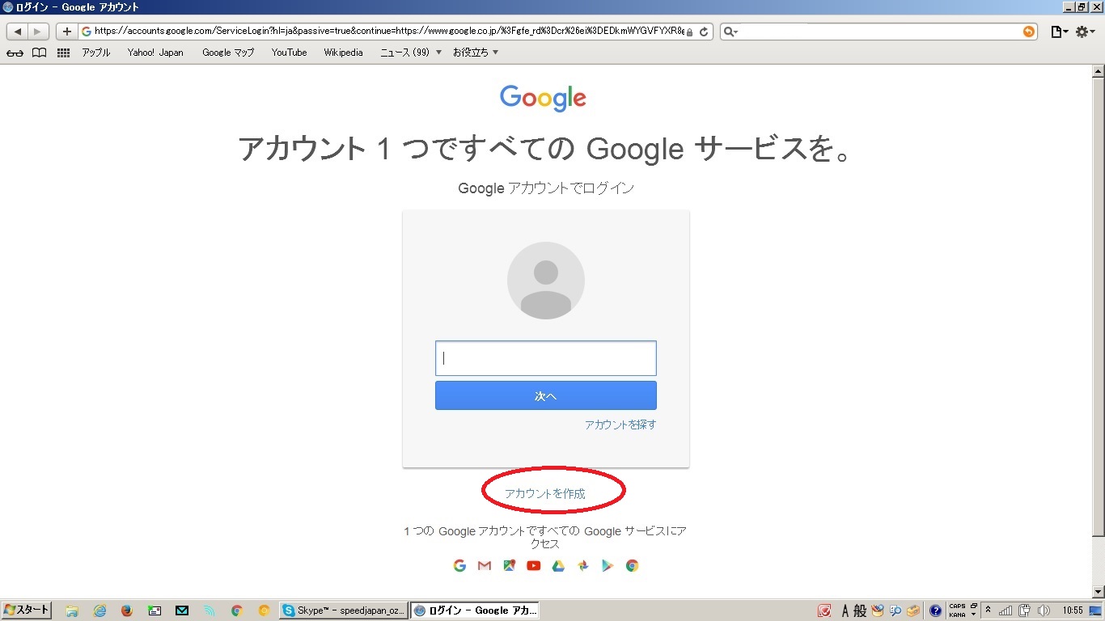Image resolution: width=1105 pixels, height=621 pixels.
Task: Open the Wikipedia bookmark
Action: [343, 53]
